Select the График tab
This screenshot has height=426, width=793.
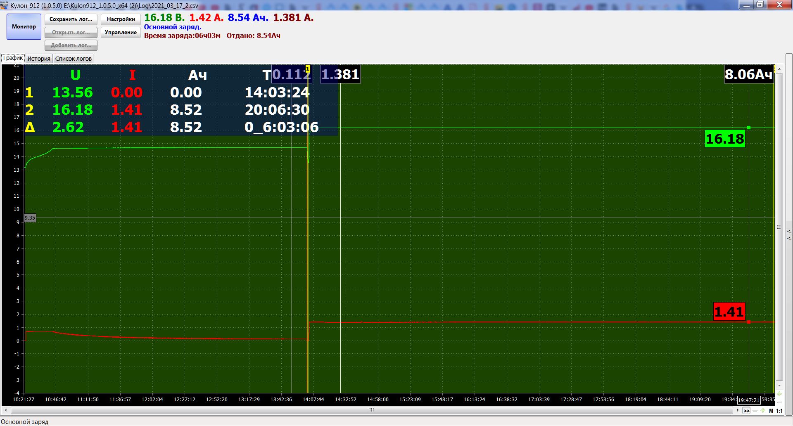[13, 58]
